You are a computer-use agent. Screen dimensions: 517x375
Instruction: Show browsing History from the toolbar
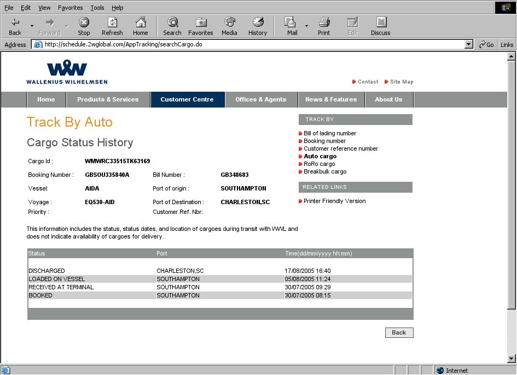pyautogui.click(x=258, y=22)
